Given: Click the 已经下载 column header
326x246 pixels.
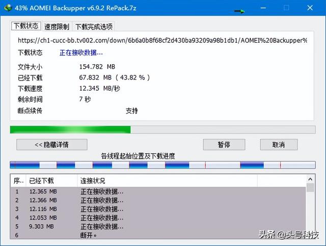Looking at the screenshot, I should click(51, 181).
